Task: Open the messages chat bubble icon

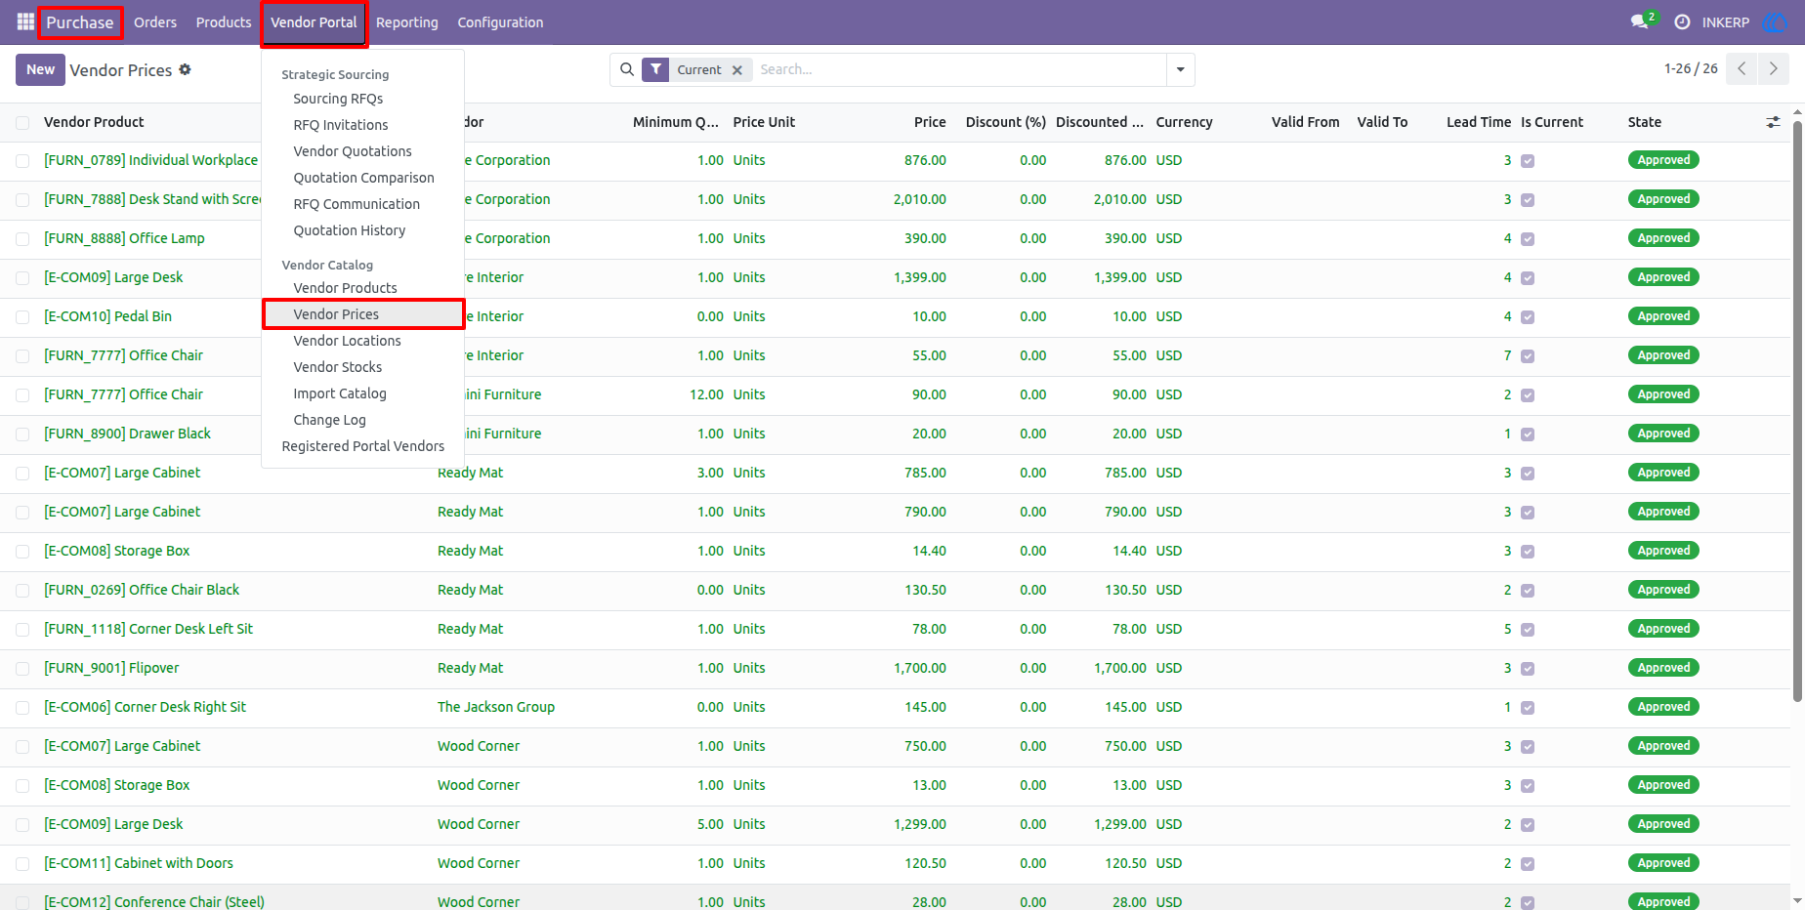Action: point(1640,21)
